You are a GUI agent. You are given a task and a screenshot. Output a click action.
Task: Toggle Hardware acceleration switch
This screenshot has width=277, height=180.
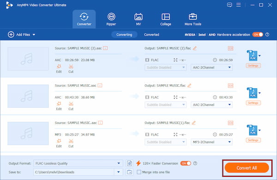258,35
